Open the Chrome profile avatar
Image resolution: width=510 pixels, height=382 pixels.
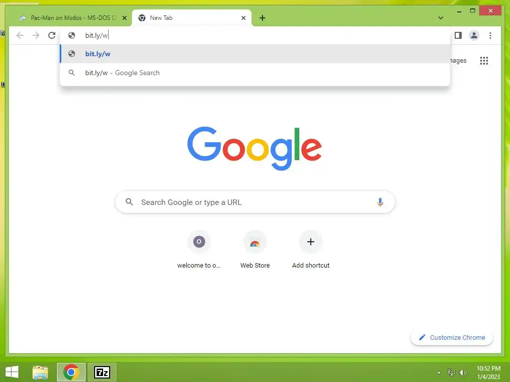(x=474, y=35)
